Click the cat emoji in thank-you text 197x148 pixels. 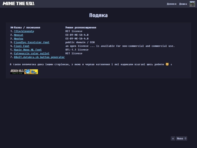pos(167,64)
